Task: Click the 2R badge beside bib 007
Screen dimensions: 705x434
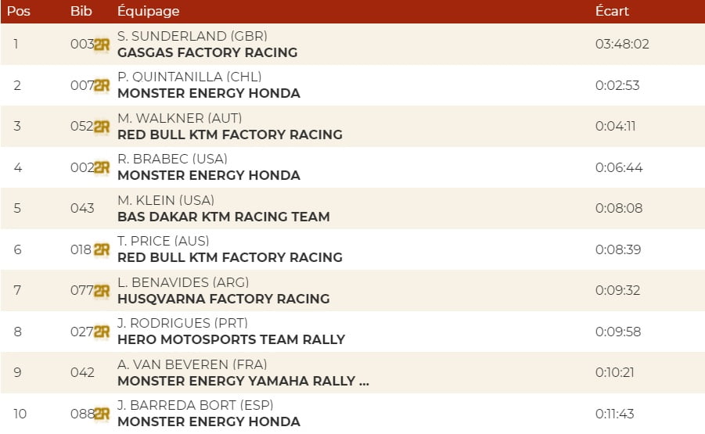Action: point(102,85)
